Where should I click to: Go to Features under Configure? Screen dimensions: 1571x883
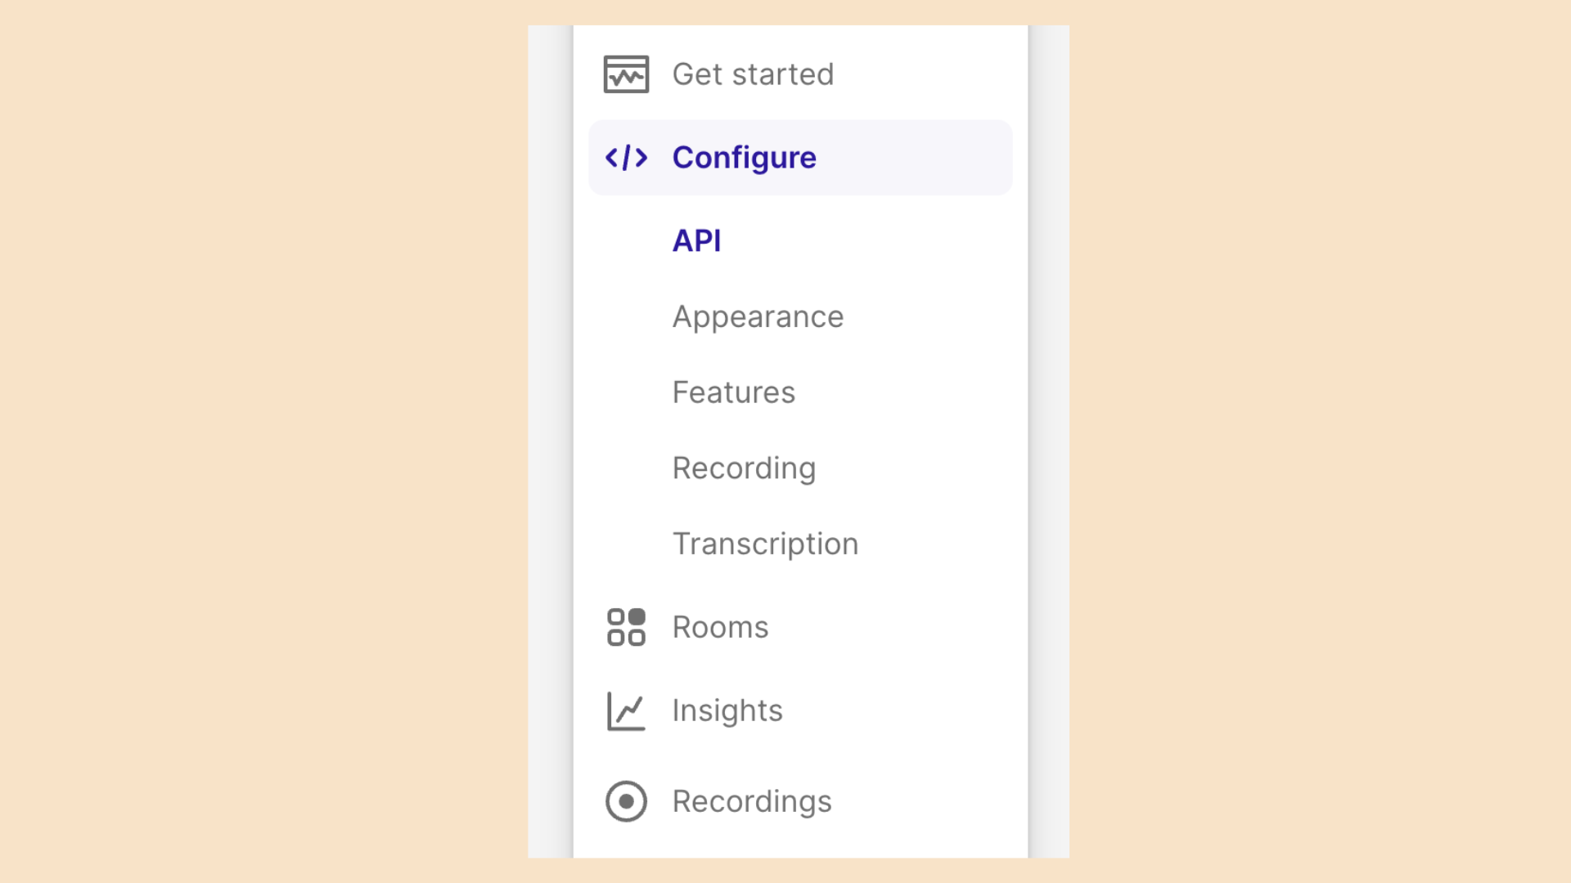pyautogui.click(x=733, y=392)
